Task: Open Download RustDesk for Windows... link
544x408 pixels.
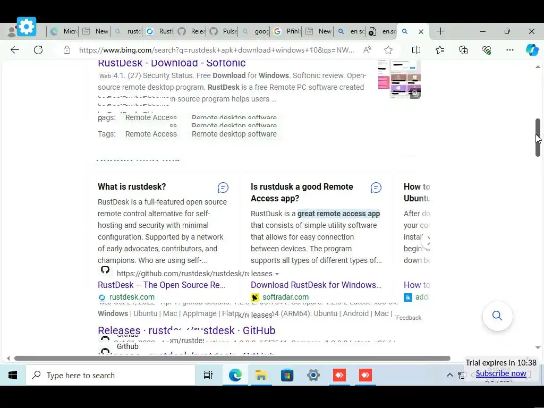Action: [x=316, y=285]
